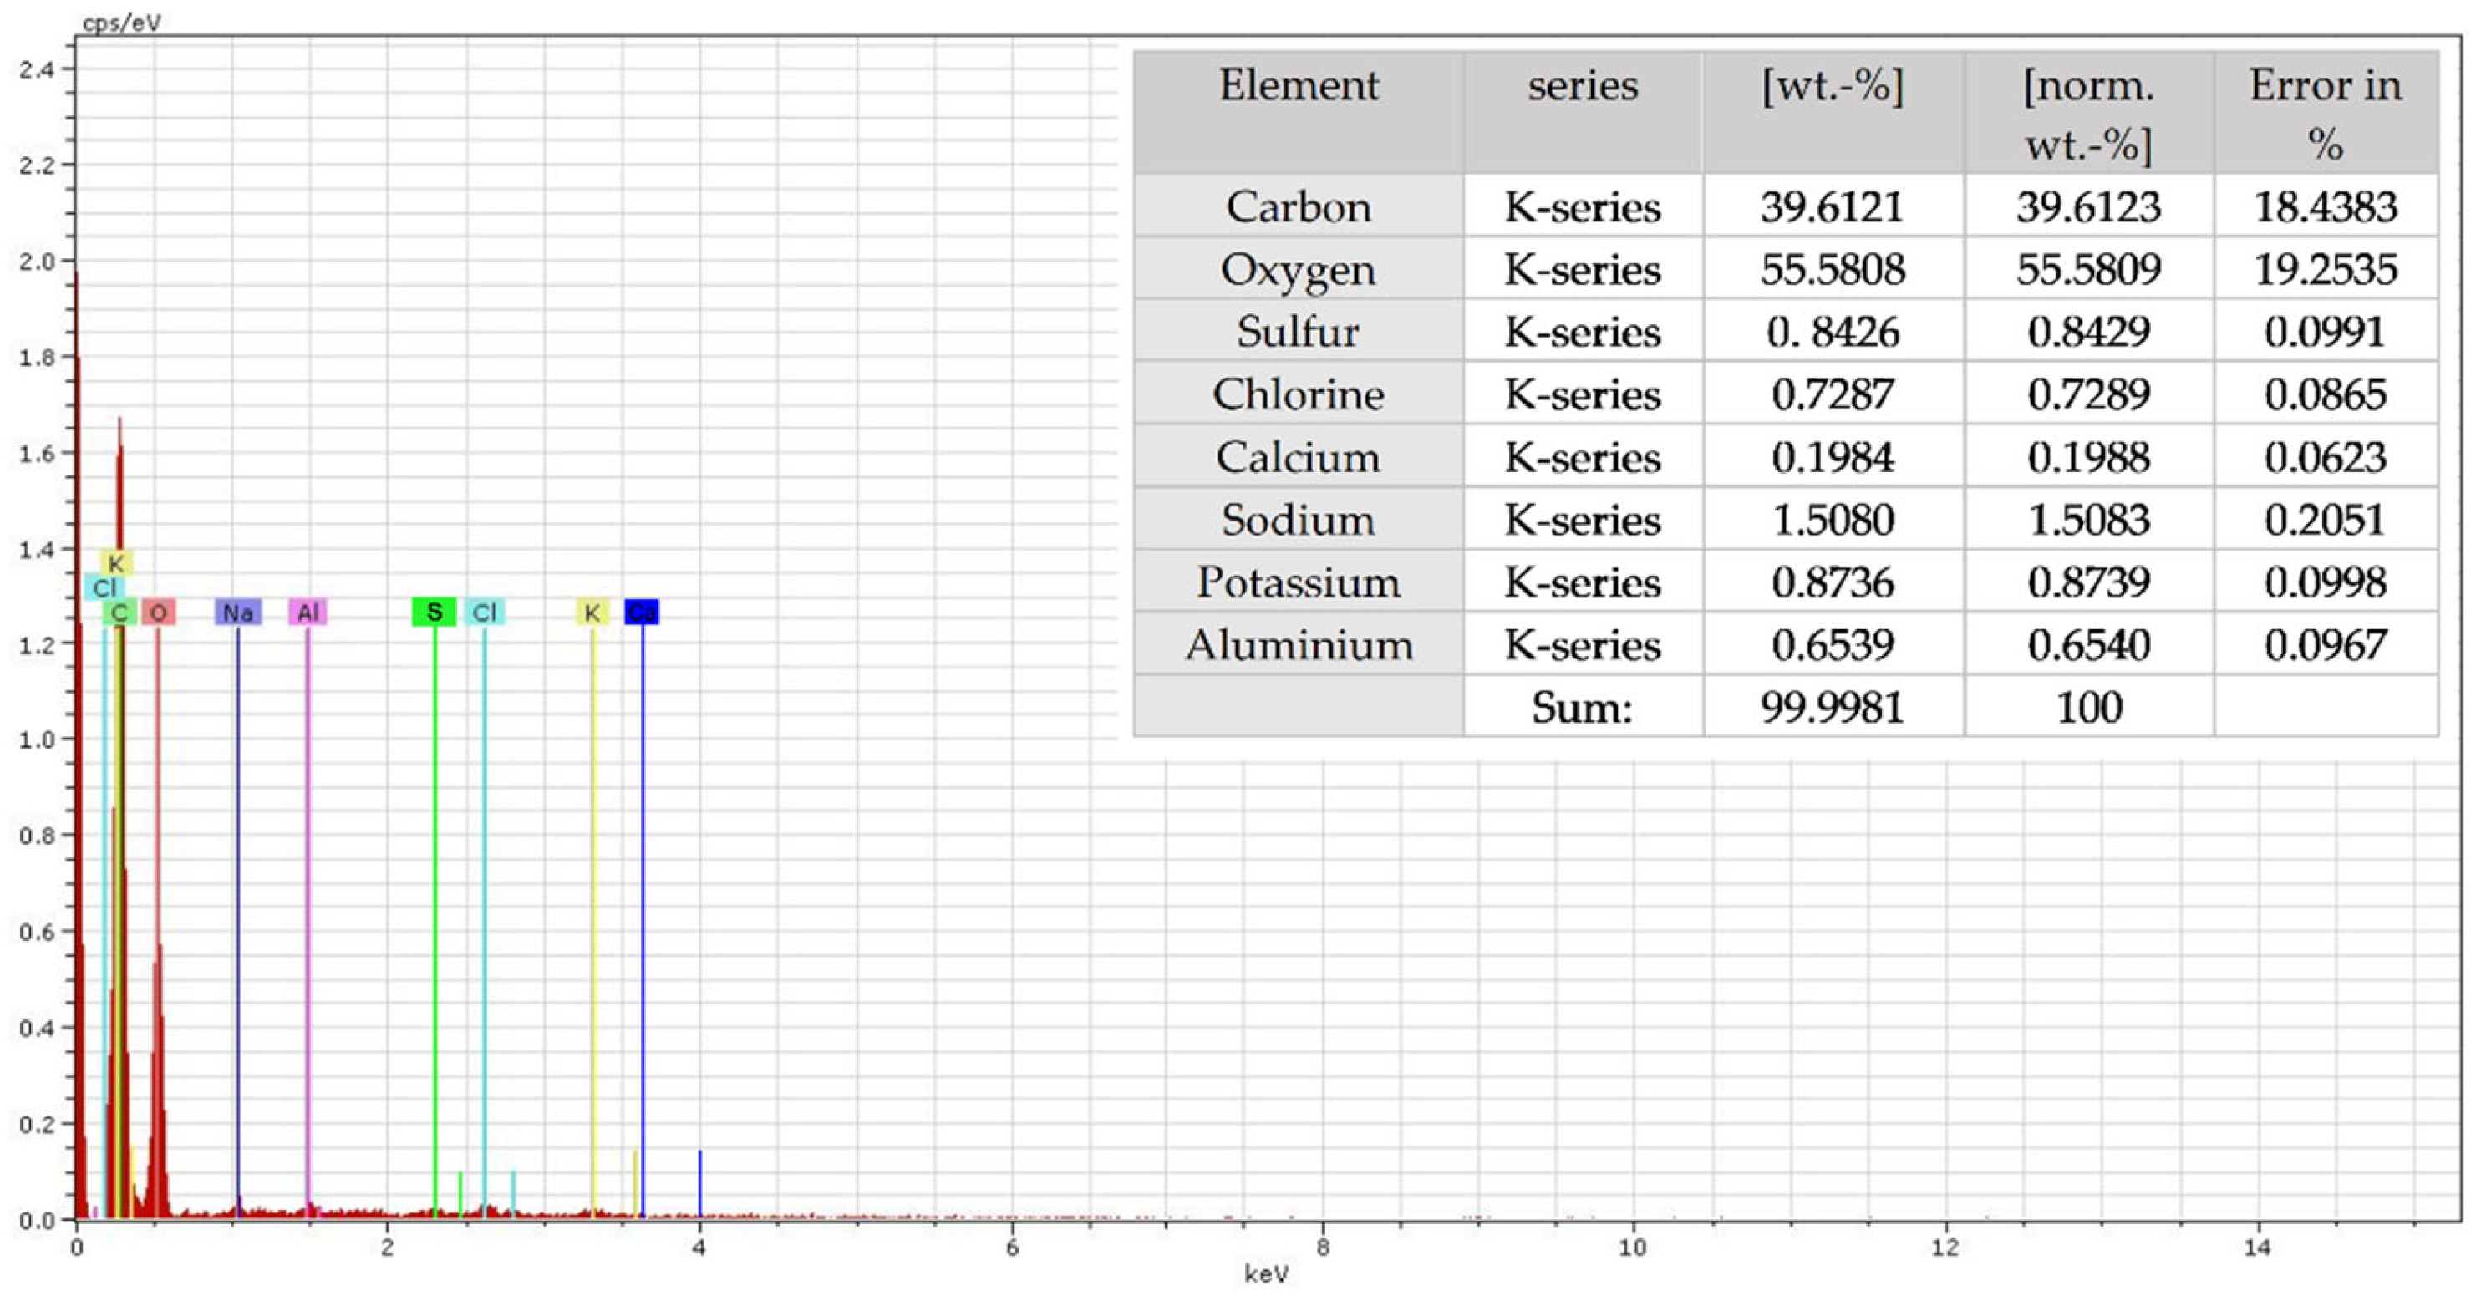Select the green C carbon marker

[118, 611]
